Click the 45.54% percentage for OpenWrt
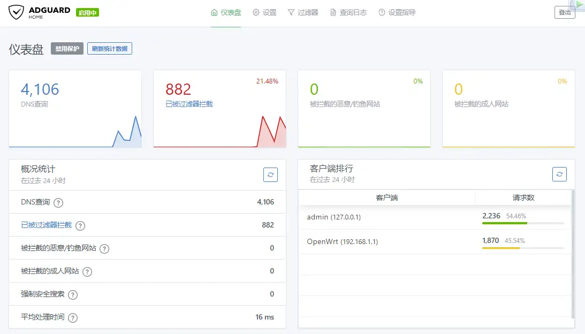Viewport: 585px width, 334px height. click(x=515, y=241)
